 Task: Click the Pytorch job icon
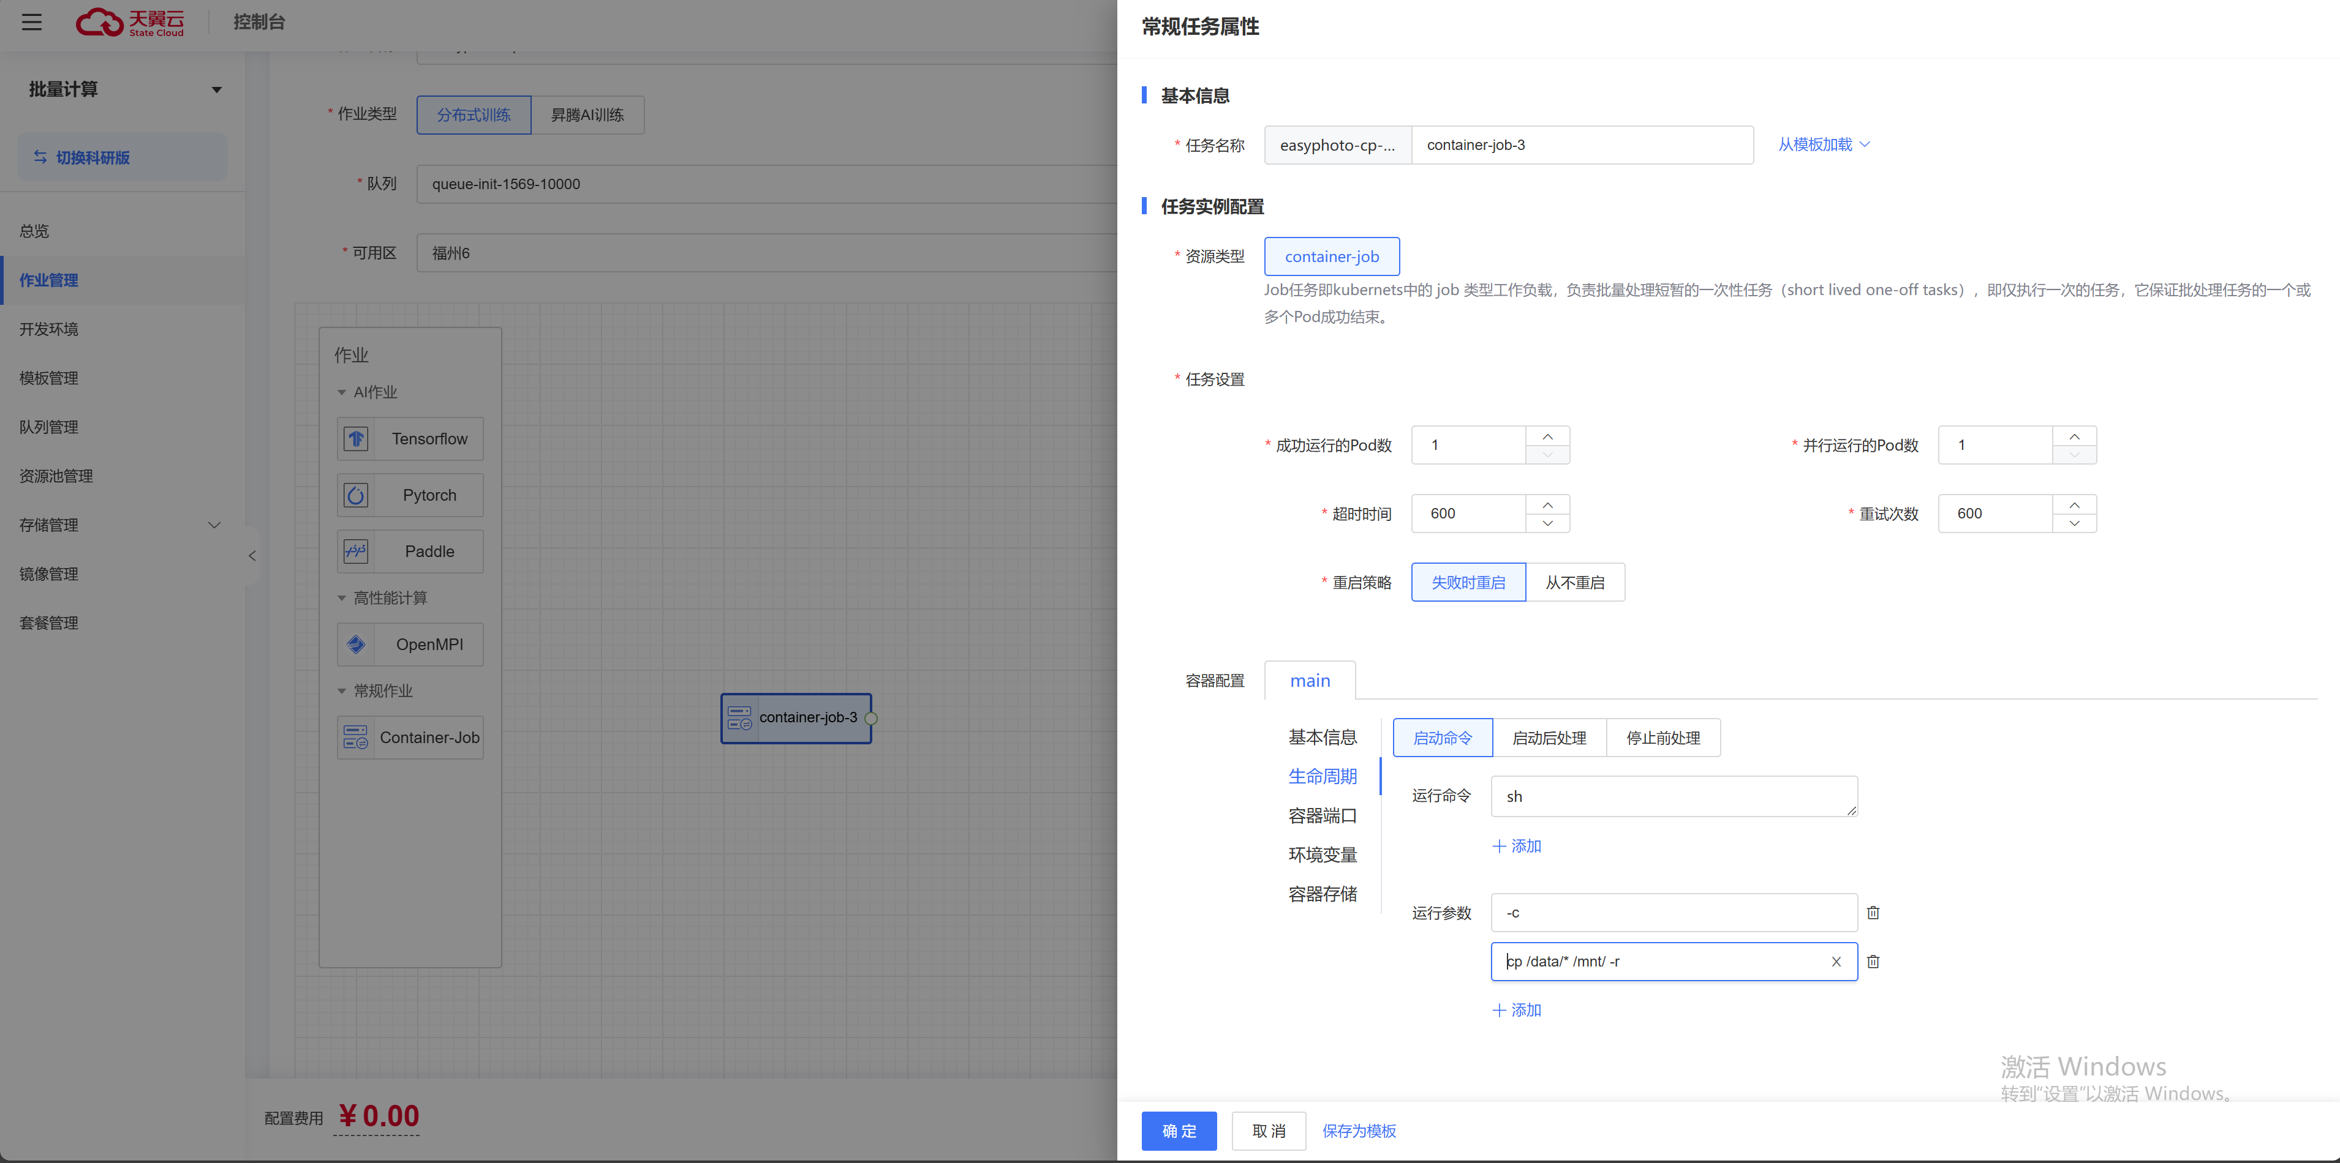(x=356, y=496)
